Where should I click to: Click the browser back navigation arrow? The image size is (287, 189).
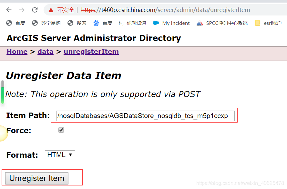[x=9, y=10]
